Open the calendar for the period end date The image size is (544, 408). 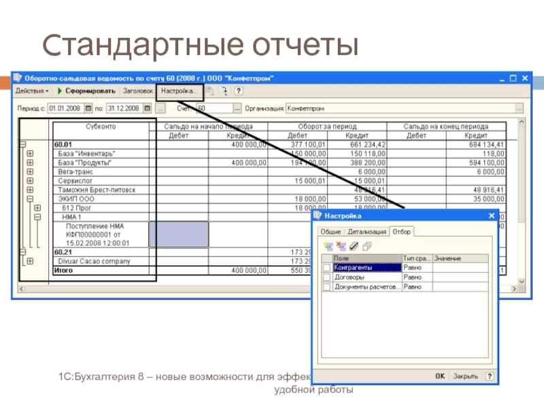tap(148, 108)
